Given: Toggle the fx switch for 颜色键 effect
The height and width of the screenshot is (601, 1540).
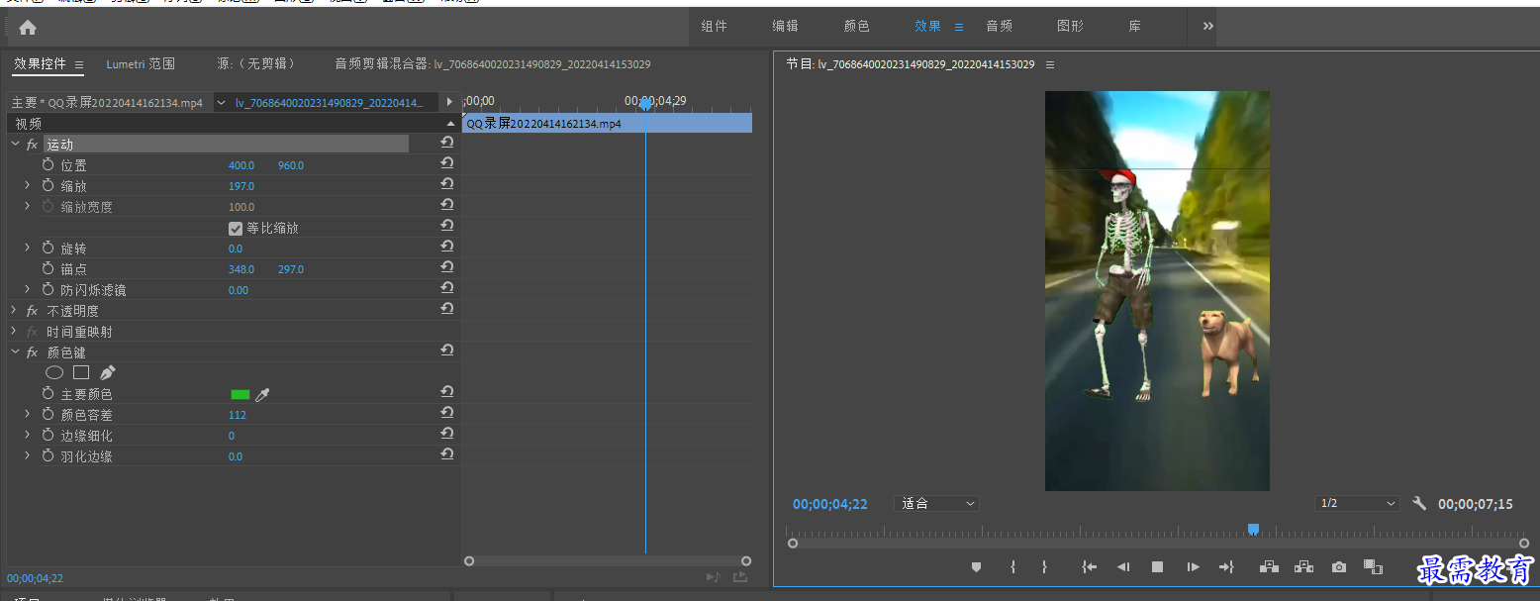Looking at the screenshot, I should [32, 352].
